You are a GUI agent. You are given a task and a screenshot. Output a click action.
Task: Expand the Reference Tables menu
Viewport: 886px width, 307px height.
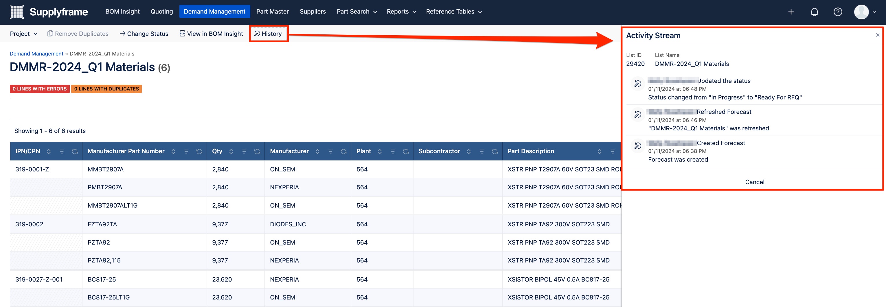coord(454,12)
